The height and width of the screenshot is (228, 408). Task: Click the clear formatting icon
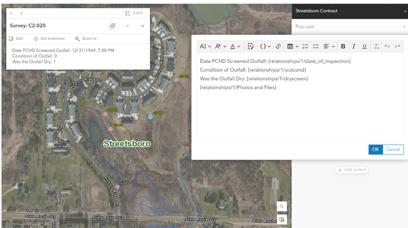[x=377, y=46]
